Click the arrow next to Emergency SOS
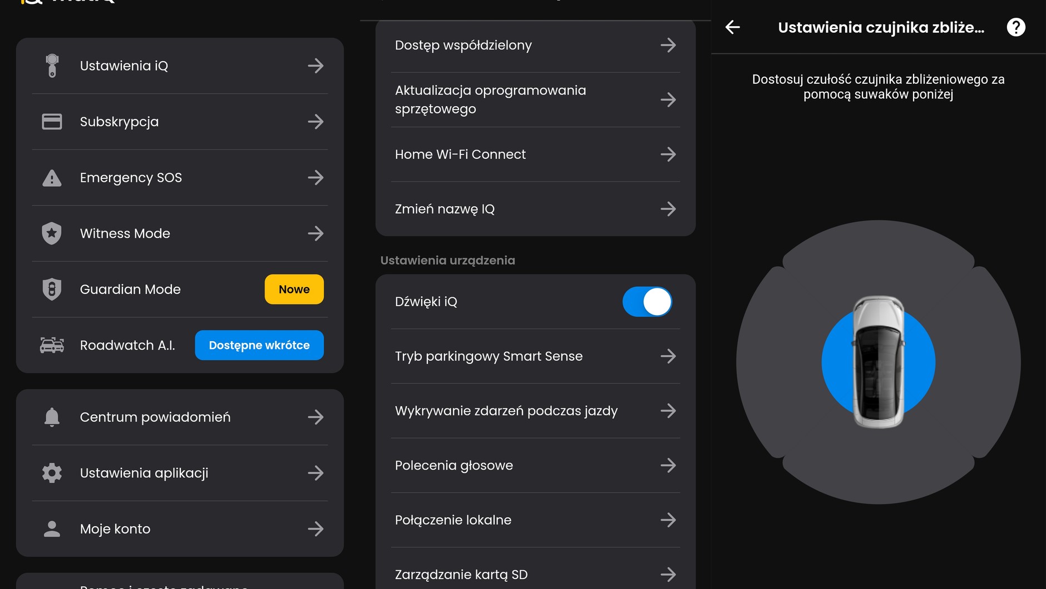The width and height of the screenshot is (1046, 589). 315,178
